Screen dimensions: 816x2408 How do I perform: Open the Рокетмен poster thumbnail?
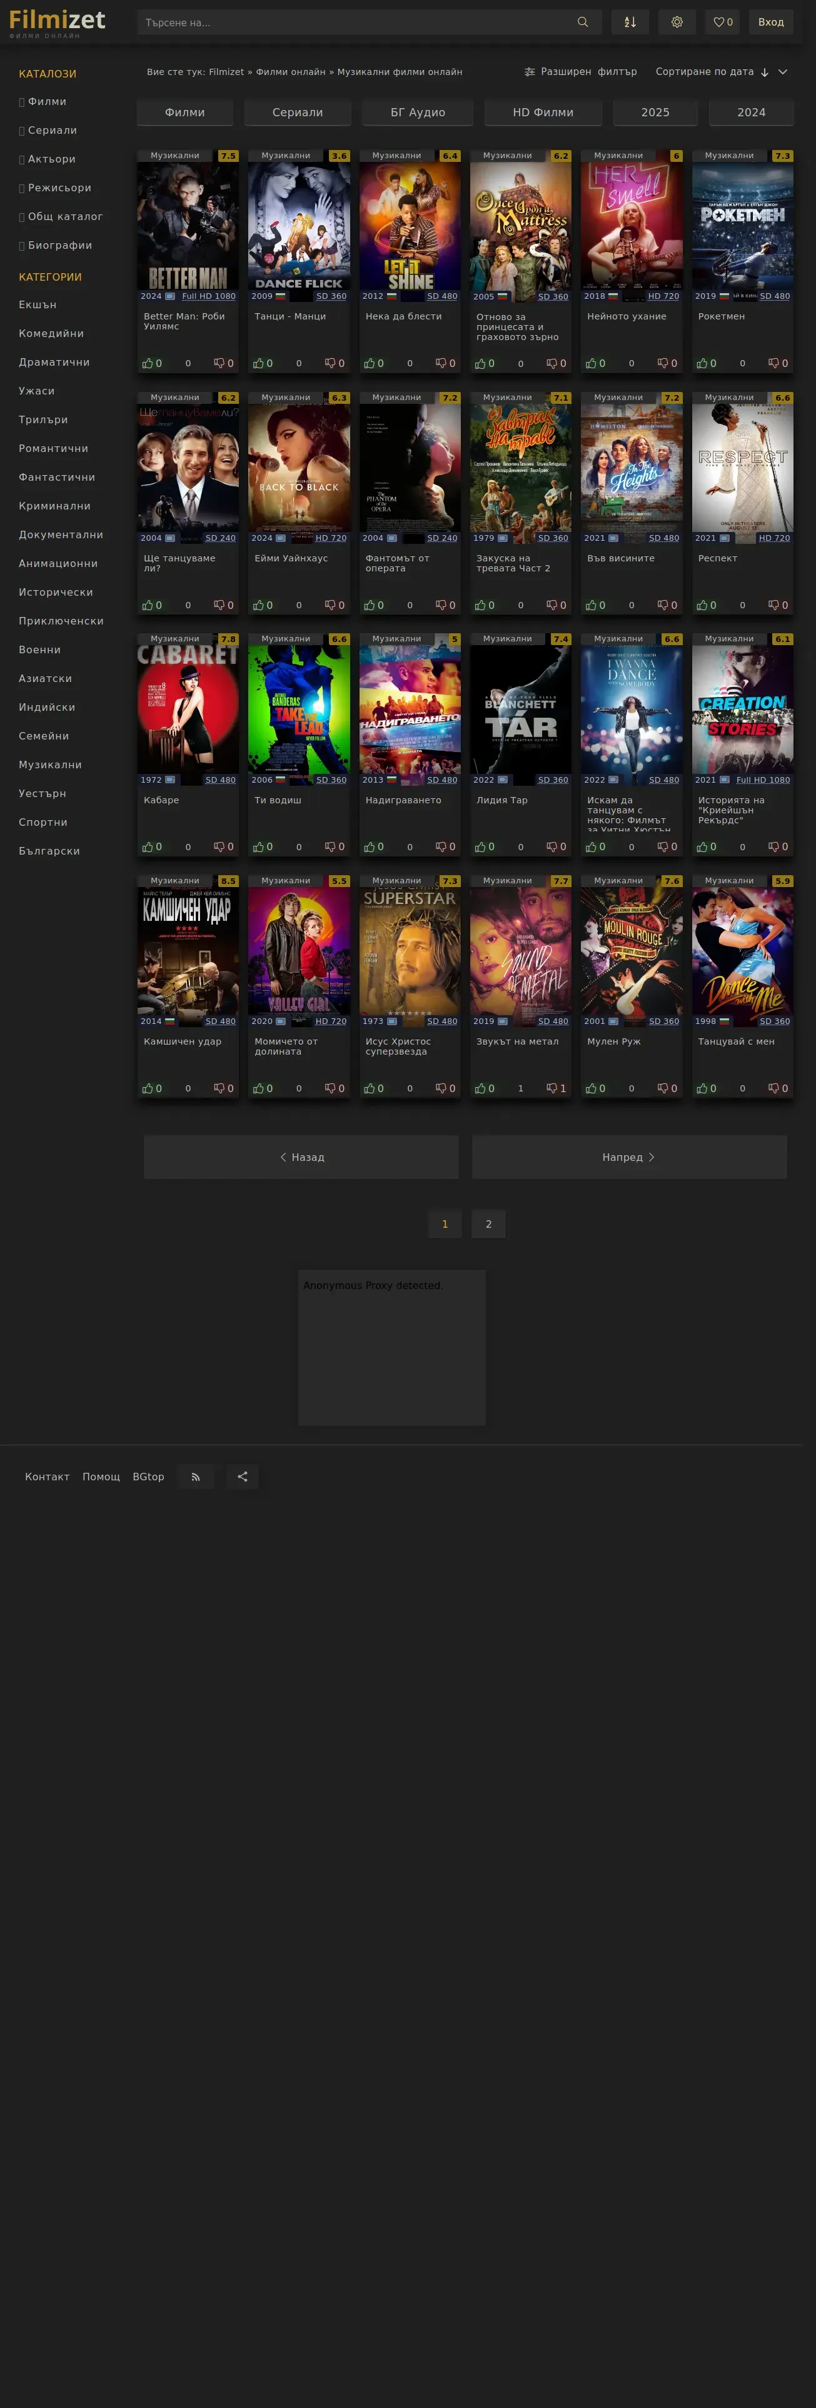pyautogui.click(x=742, y=225)
